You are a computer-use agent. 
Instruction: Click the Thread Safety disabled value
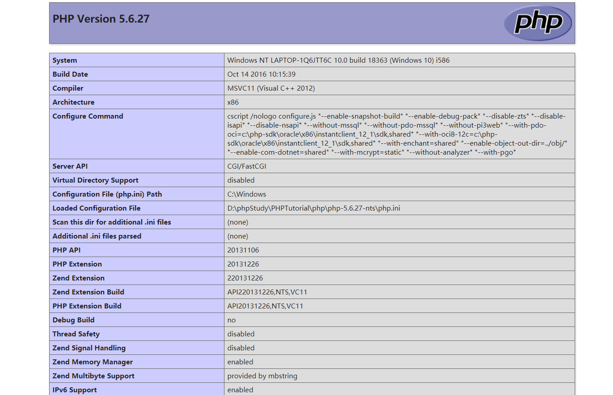241,334
